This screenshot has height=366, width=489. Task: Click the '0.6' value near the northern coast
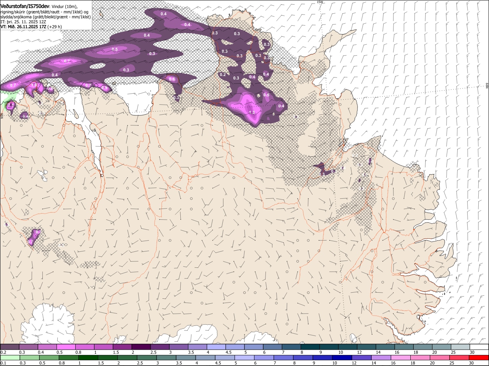172,79
